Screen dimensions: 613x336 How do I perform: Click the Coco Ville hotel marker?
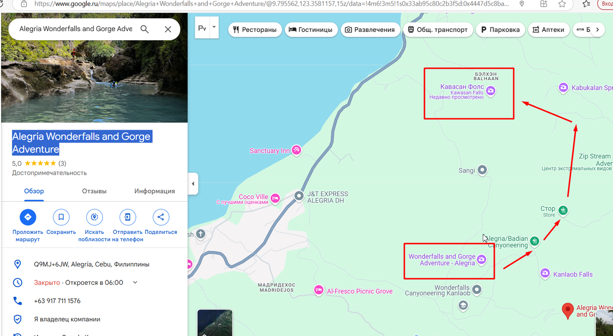pyautogui.click(x=275, y=198)
